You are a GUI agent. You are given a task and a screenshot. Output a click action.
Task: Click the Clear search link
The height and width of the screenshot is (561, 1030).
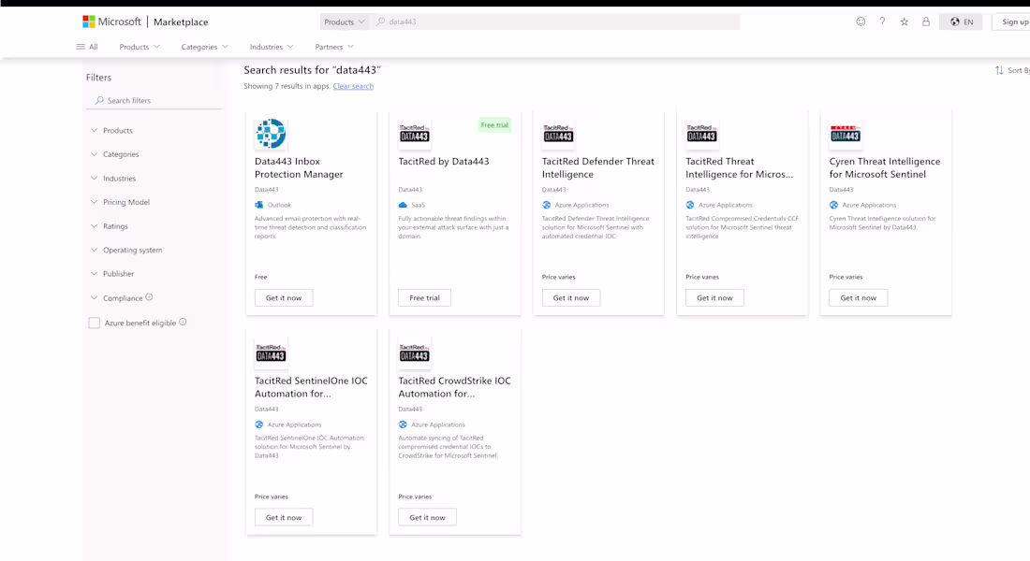(354, 86)
